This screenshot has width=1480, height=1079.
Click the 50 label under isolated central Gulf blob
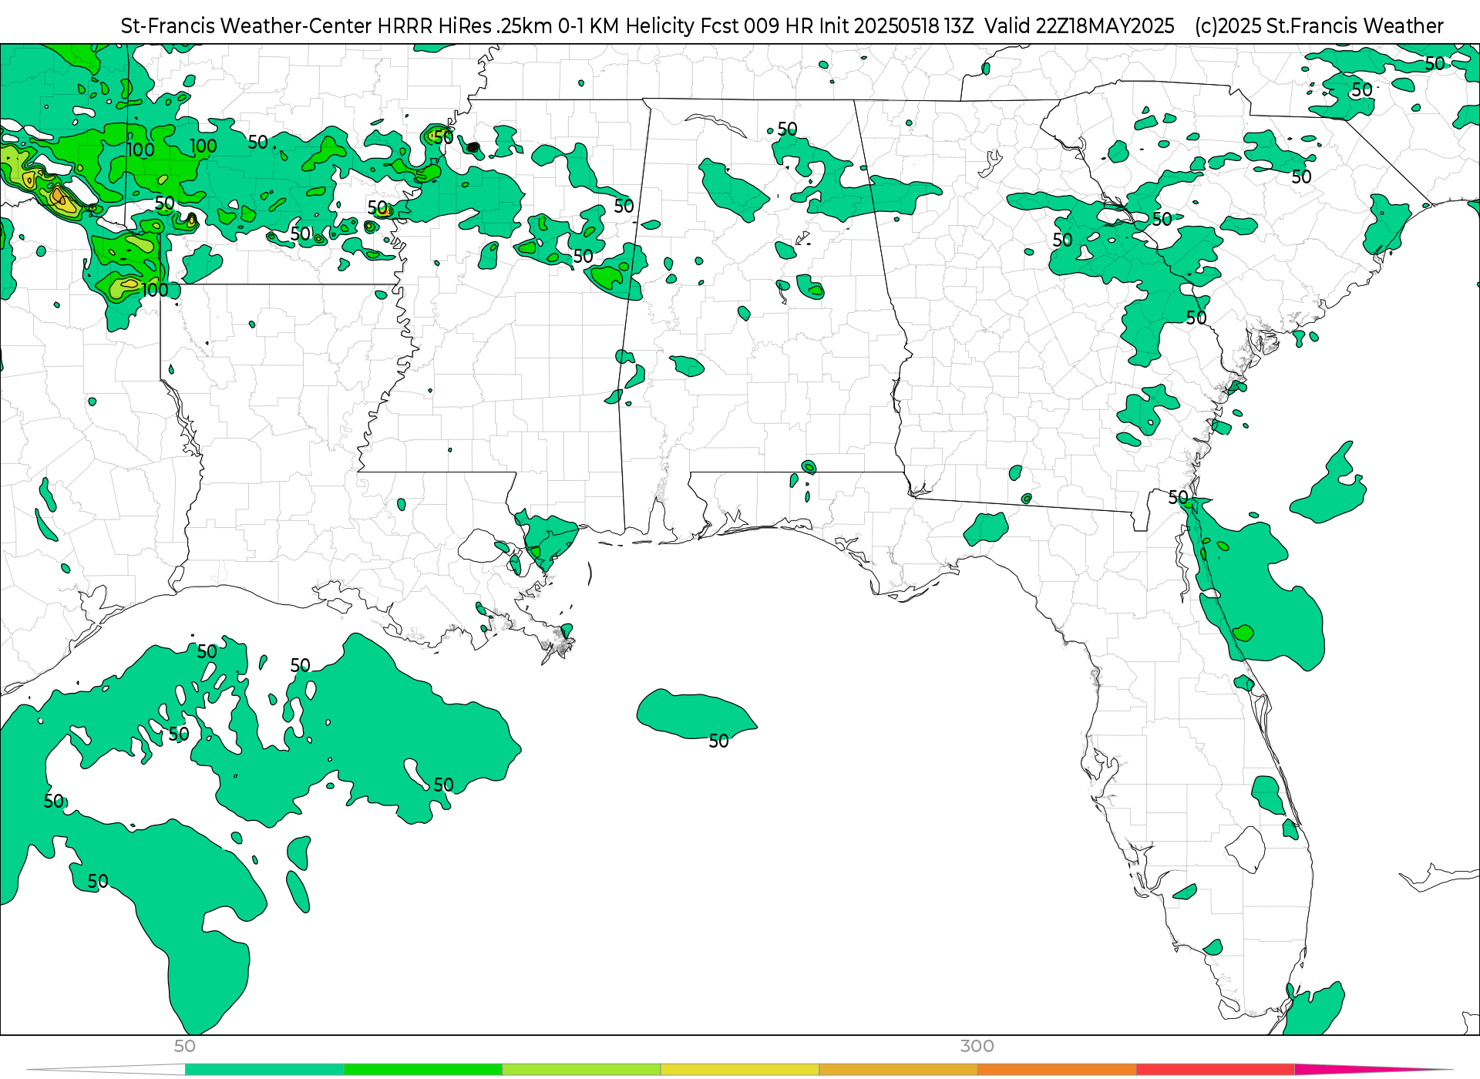coord(718,741)
